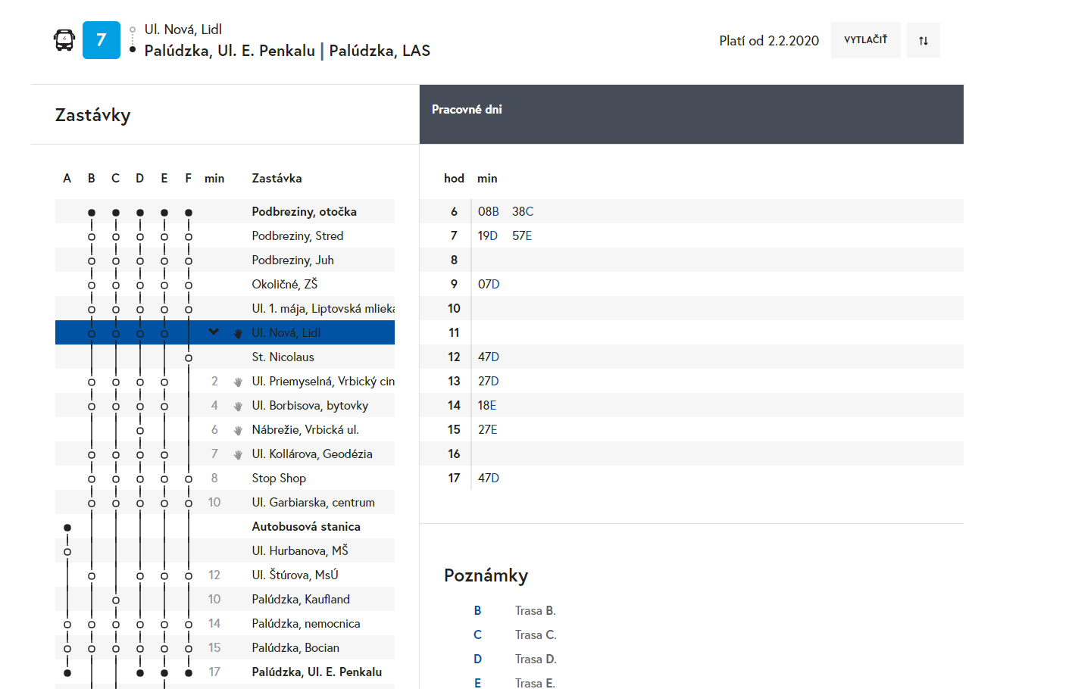This screenshot has height=689, width=1072.
Task: Click the blue line 7 badge
Action: point(102,40)
